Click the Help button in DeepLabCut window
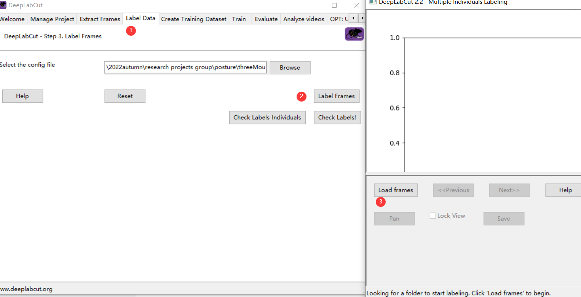Screen dimensions: 581x297 (x=22, y=96)
